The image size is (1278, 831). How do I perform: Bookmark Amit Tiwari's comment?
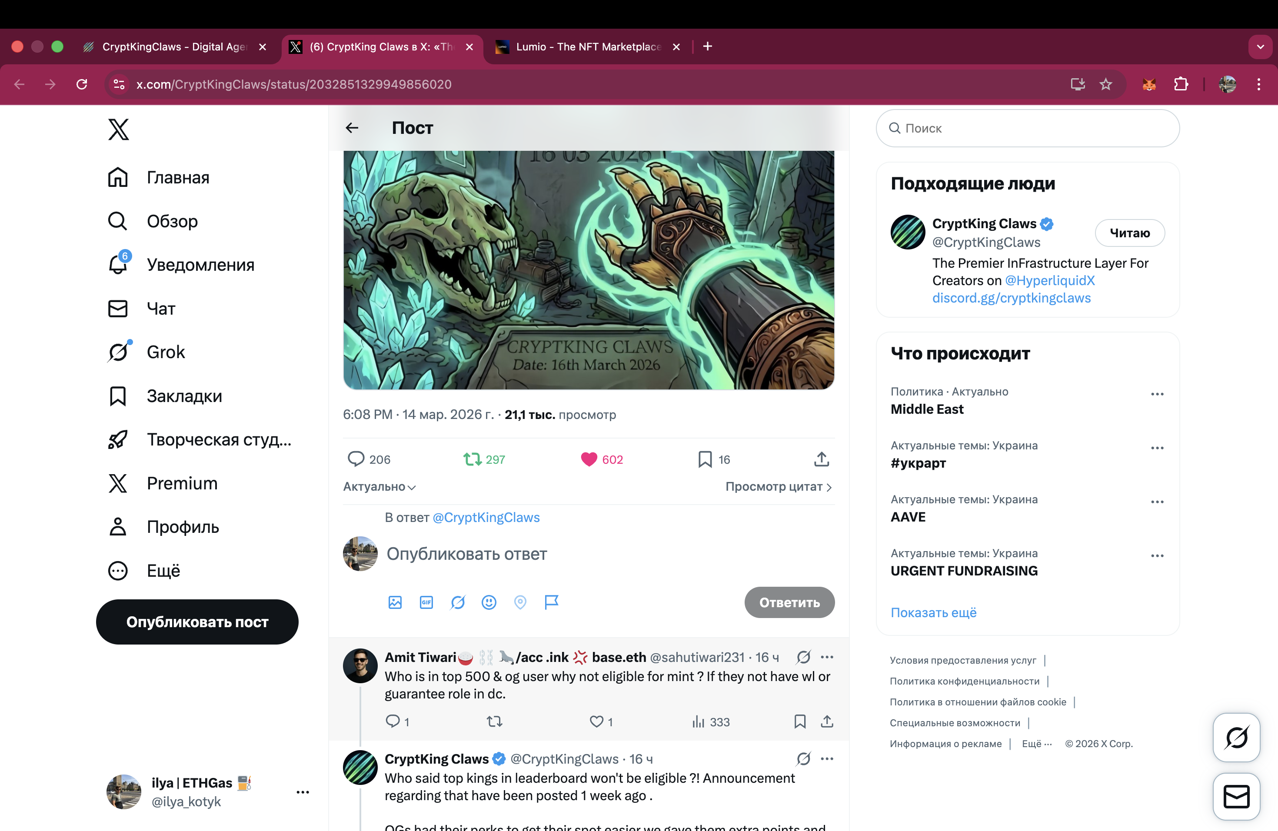[x=800, y=721]
